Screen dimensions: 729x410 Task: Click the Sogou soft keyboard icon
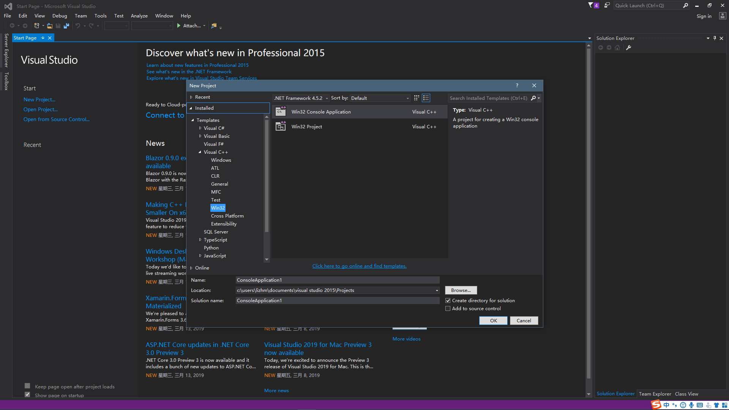tap(700, 405)
